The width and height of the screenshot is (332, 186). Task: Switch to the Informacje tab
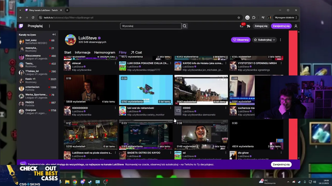82,52
